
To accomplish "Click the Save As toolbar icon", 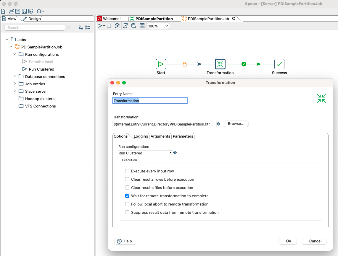I will (x=31, y=11).
